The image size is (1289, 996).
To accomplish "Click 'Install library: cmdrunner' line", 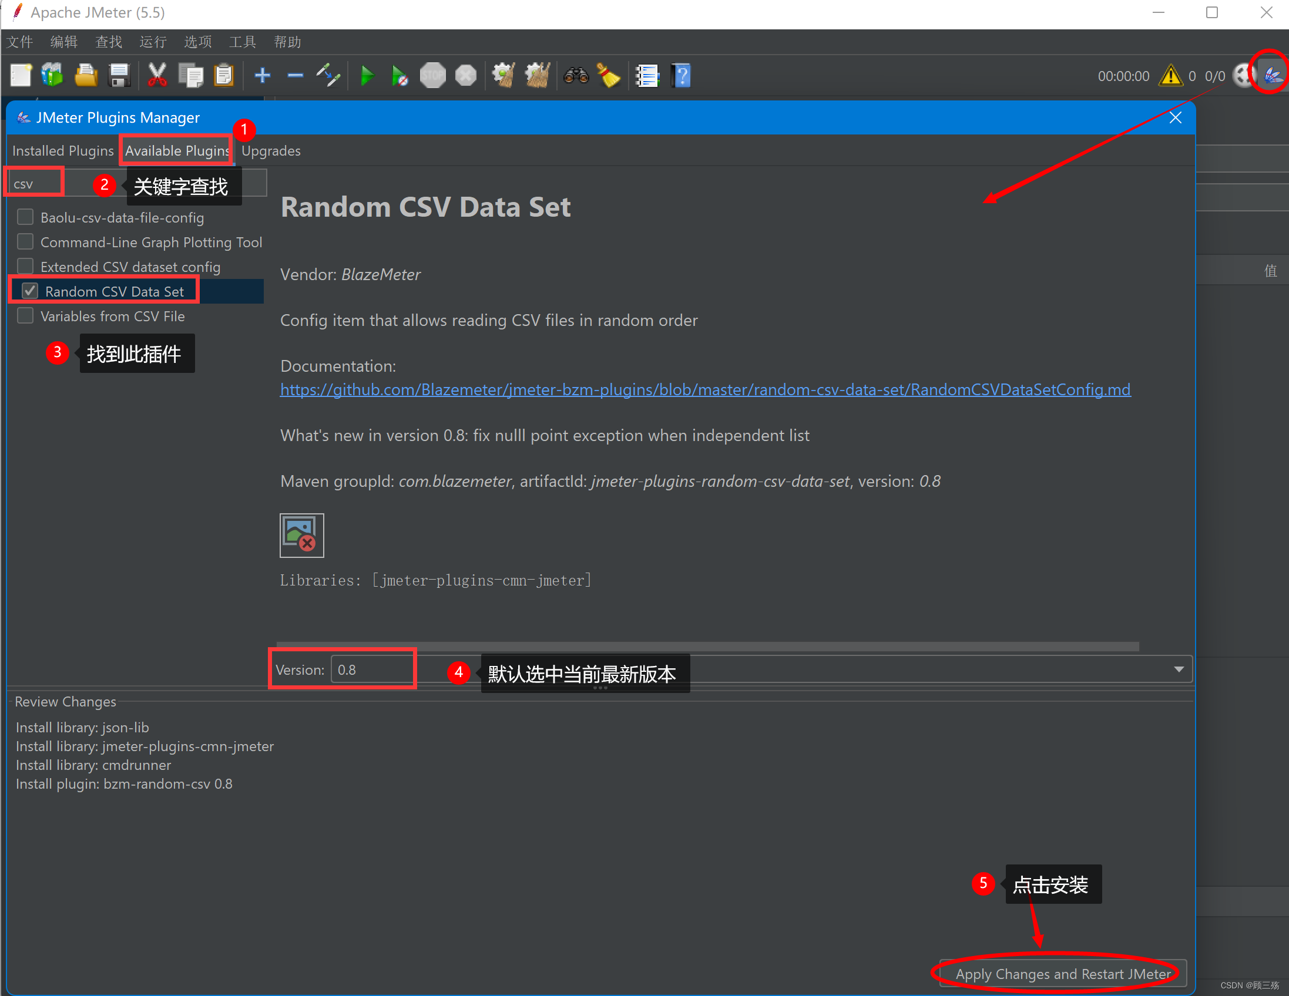I will [x=93, y=765].
